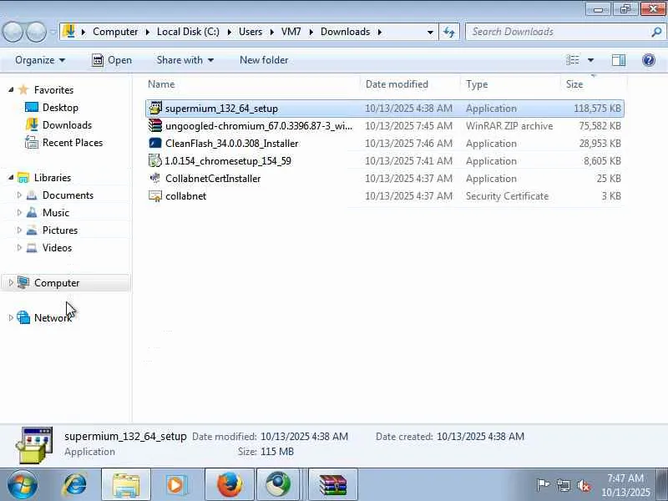Open the address bar history dropdown
Image resolution: width=668 pixels, height=501 pixels.
[430, 32]
